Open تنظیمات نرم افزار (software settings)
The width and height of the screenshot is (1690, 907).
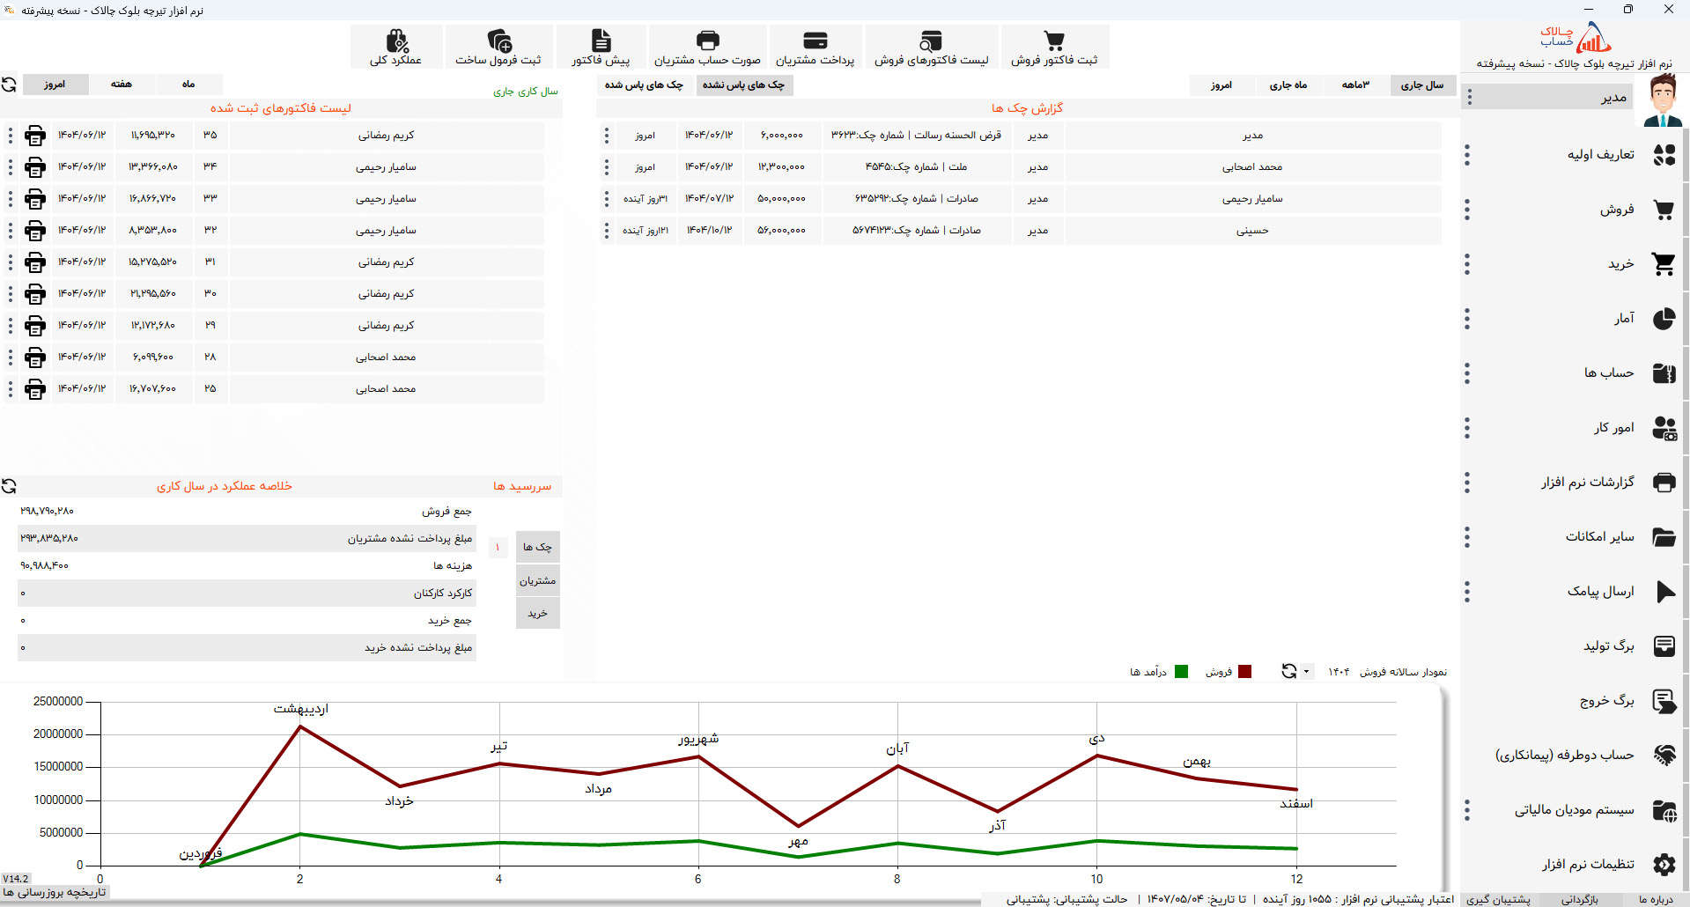1588,865
